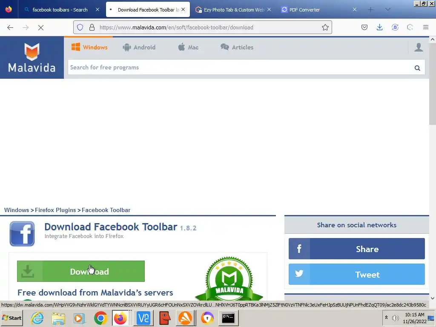Open tracking protection shield icon
This screenshot has height=327, width=436.
coord(80,27)
